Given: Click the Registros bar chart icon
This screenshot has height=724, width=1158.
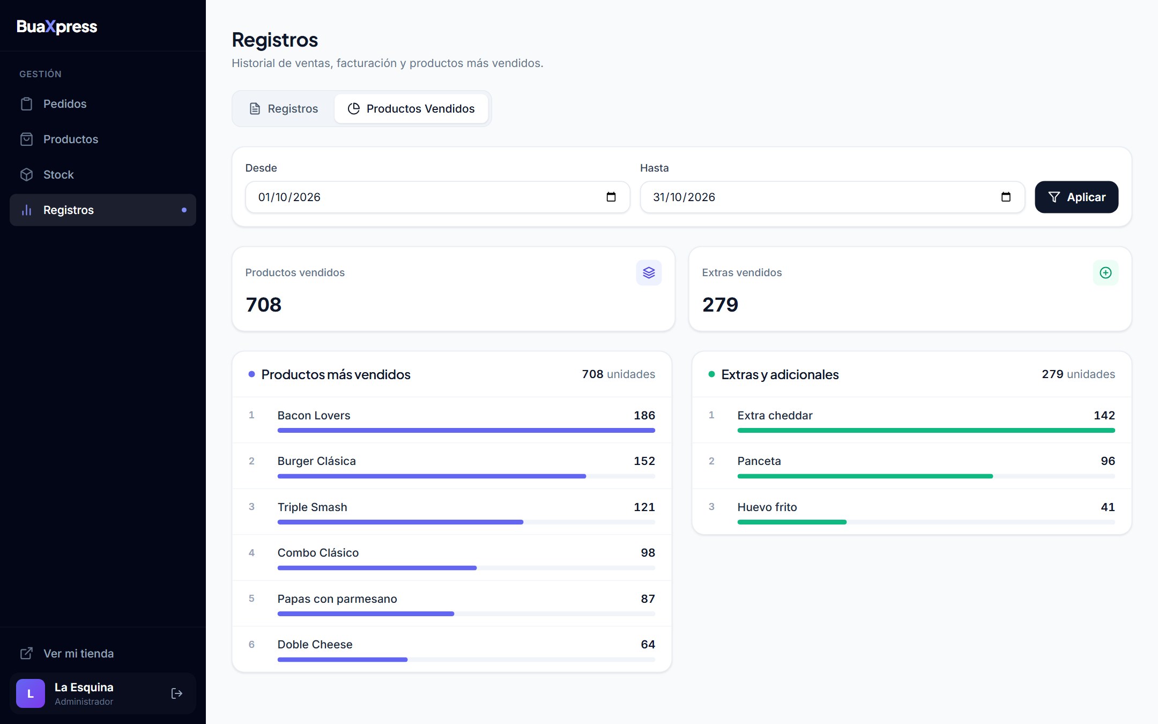Looking at the screenshot, I should [x=26, y=210].
